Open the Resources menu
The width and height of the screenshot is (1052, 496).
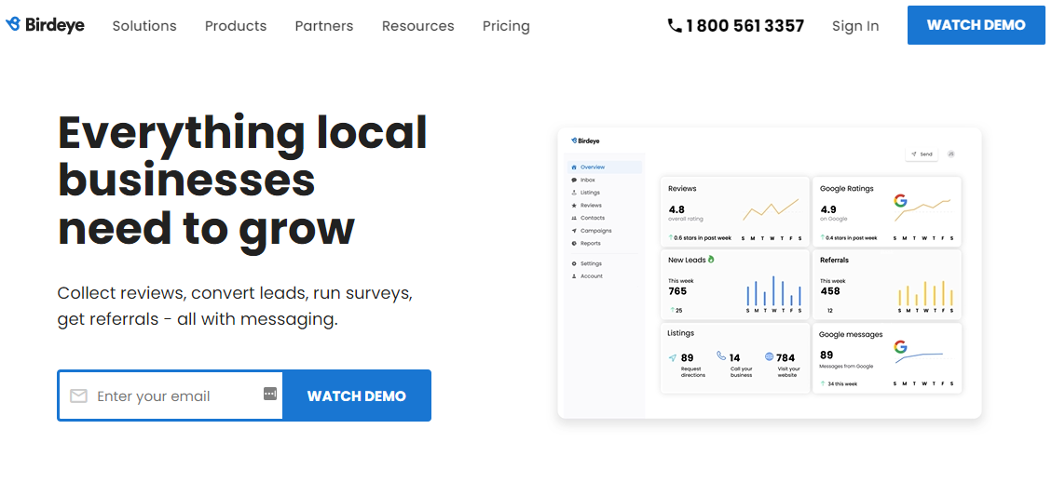(418, 26)
